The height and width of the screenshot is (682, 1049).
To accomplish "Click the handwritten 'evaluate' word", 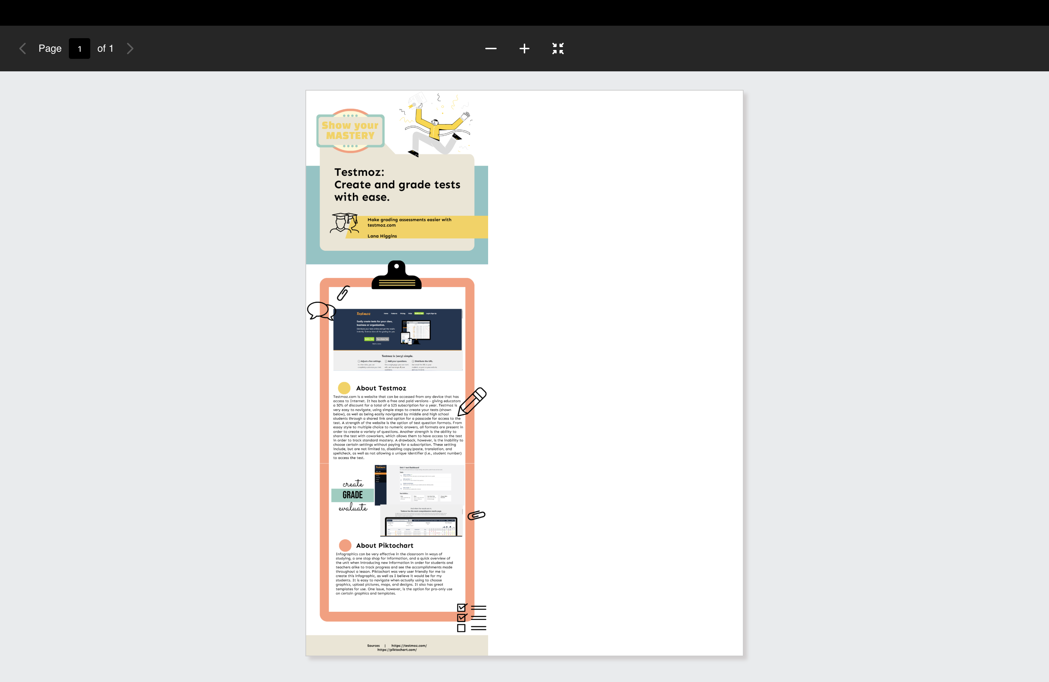I will [353, 508].
